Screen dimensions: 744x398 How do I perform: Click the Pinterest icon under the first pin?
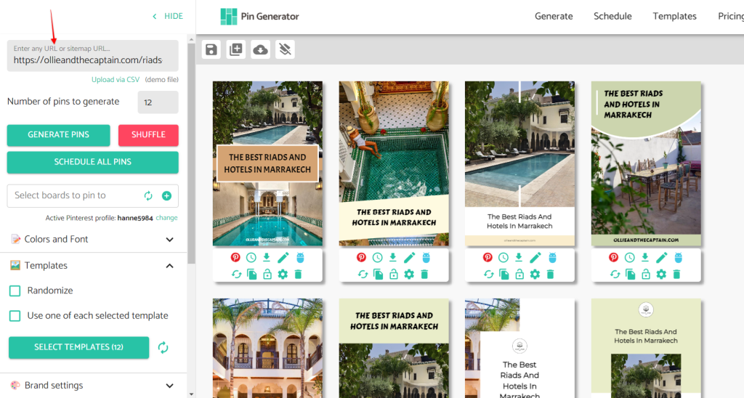coord(236,257)
